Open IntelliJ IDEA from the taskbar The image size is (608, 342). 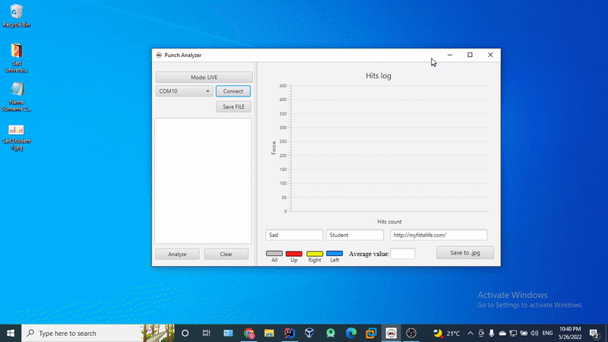pyautogui.click(x=290, y=333)
